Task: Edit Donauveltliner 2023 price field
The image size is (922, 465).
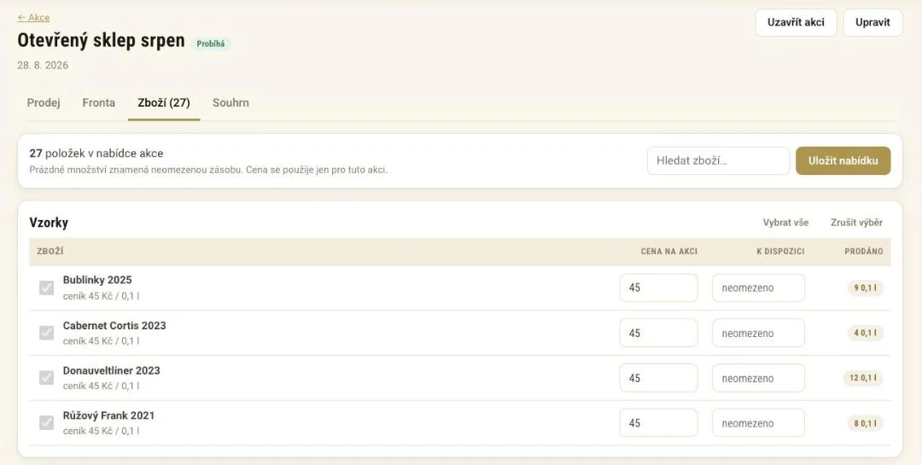Action: pyautogui.click(x=658, y=378)
